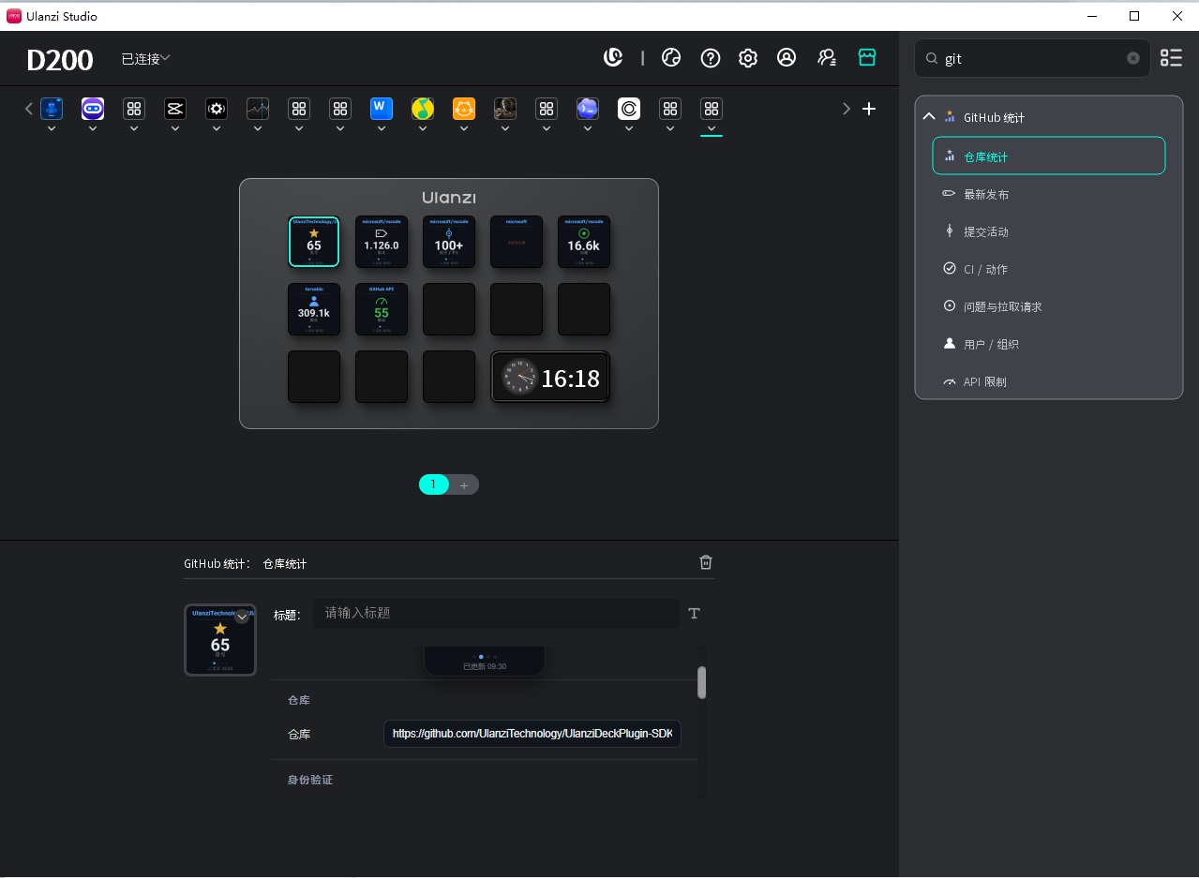Open the user list feedback icon

pos(827,58)
